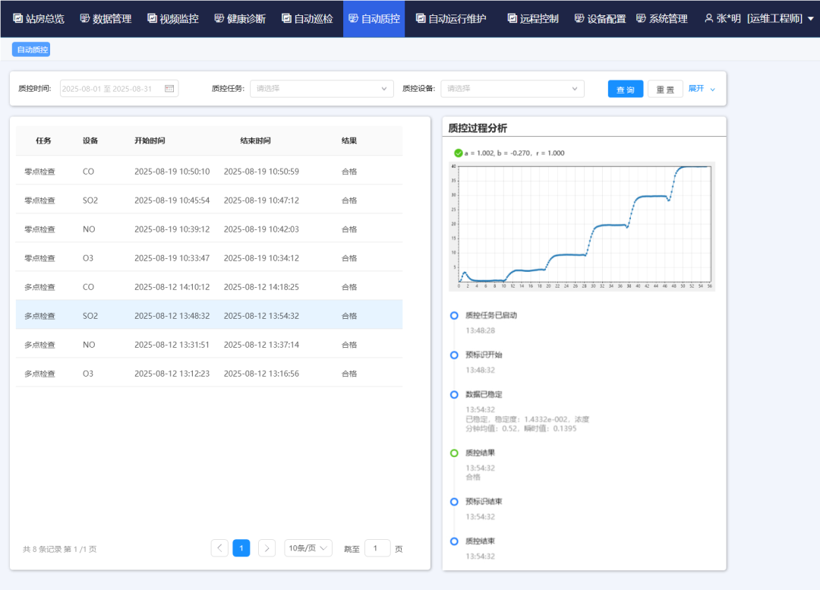Select page 1 in pagination
The image size is (820, 590).
[241, 548]
